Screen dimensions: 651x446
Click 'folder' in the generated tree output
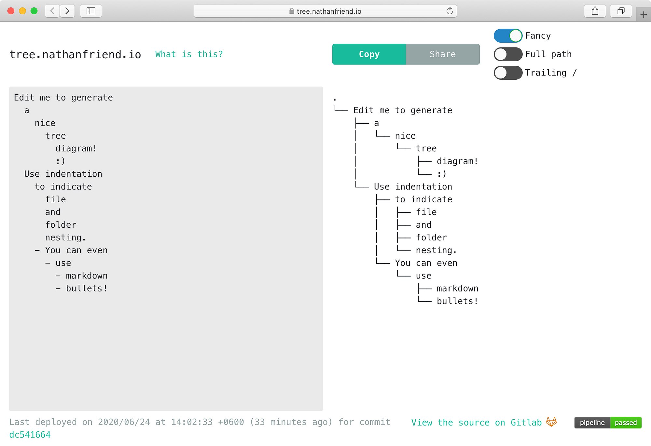click(x=431, y=238)
